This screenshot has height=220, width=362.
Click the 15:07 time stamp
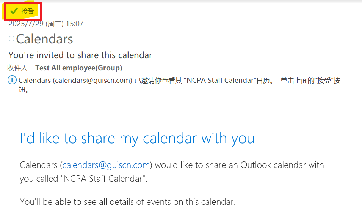[75, 24]
